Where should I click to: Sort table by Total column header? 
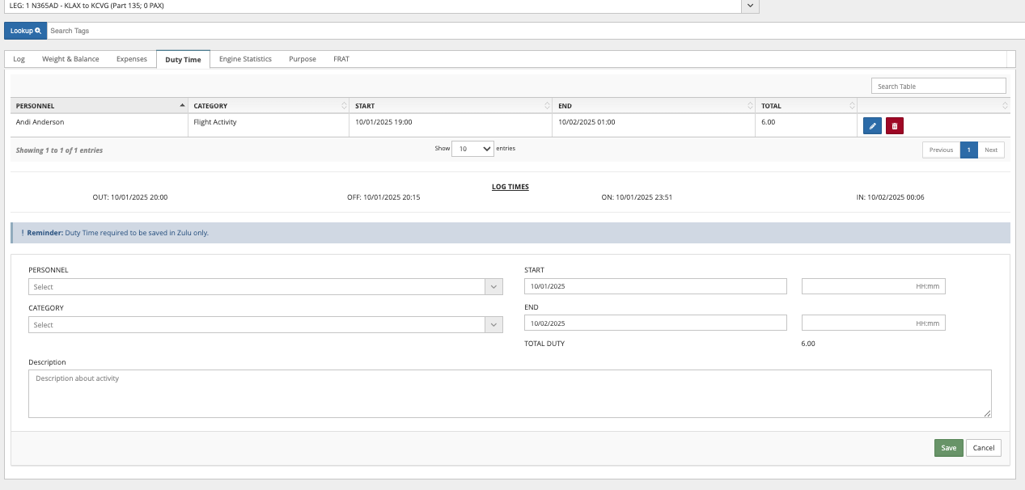(x=806, y=106)
